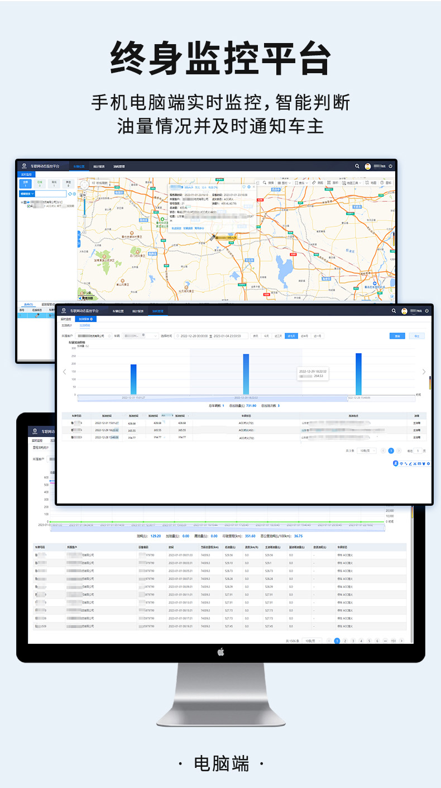
Task: Go to next page in bottom monitor table
Action: pos(401,641)
